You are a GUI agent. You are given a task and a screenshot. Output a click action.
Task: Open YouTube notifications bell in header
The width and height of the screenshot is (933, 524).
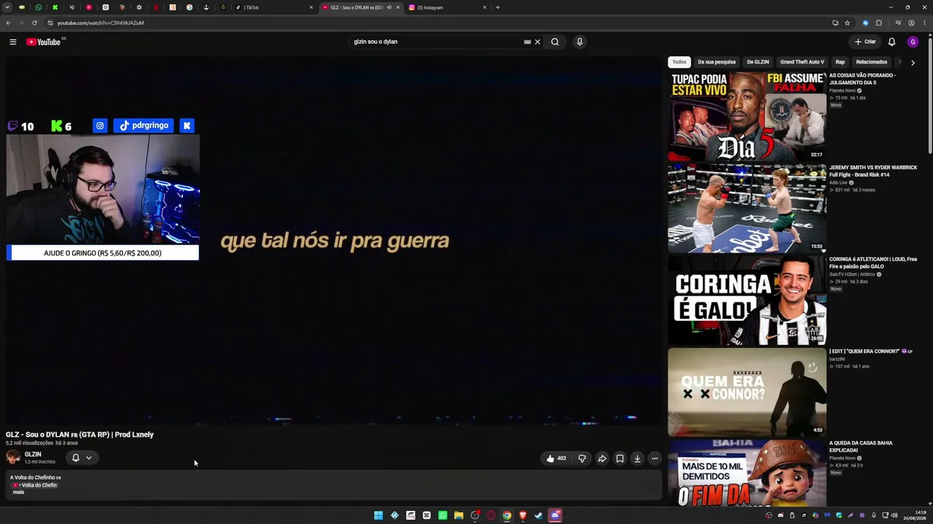point(891,42)
